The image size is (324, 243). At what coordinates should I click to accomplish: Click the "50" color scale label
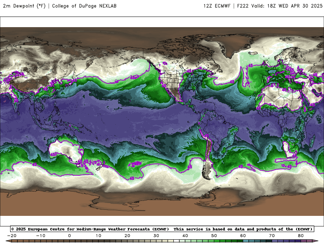click(214, 236)
